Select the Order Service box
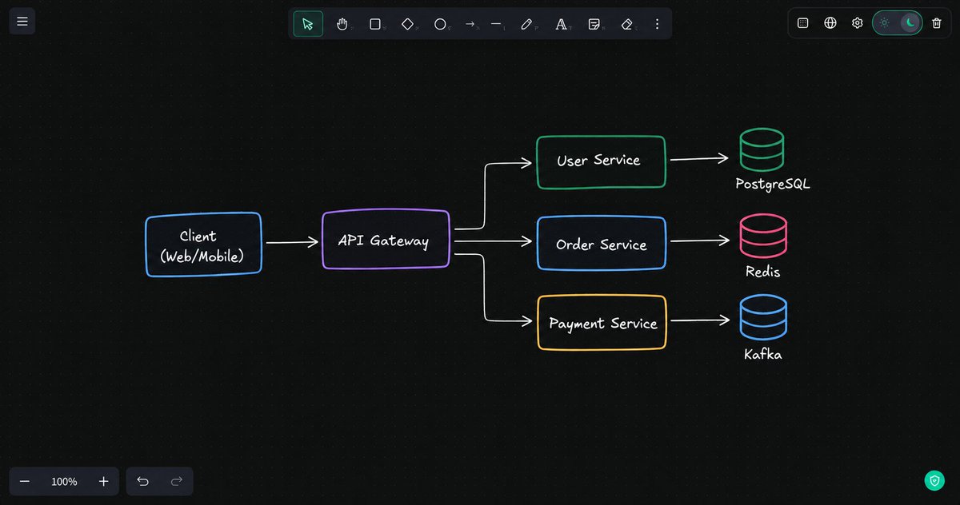This screenshot has height=505, width=960. click(601, 244)
